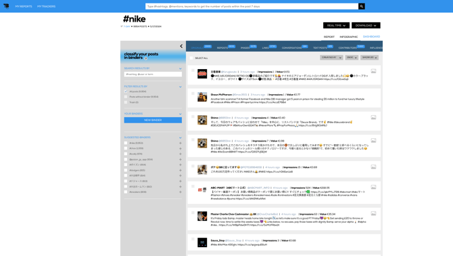Viewport: 453px width, 256px height.
Task: Add #dodgers suggested binder with plus
Action: tap(181, 171)
